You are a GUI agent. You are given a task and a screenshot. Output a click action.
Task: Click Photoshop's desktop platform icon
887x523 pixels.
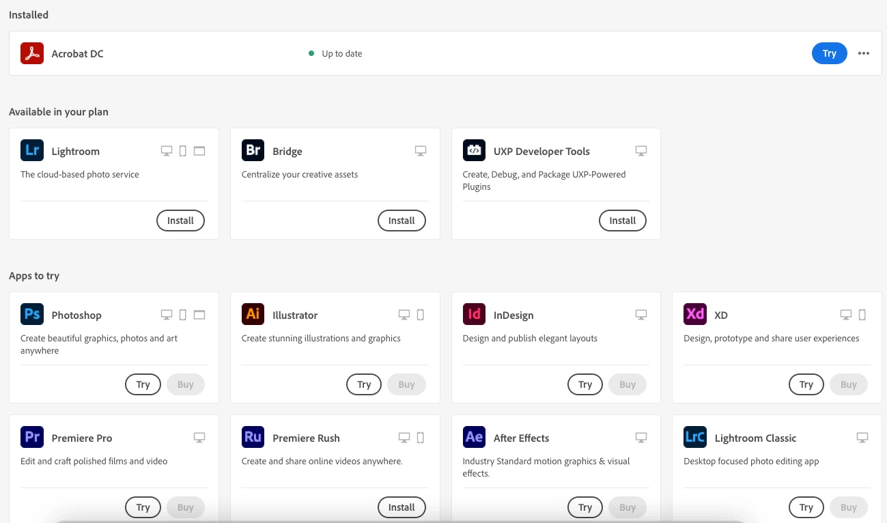167,315
